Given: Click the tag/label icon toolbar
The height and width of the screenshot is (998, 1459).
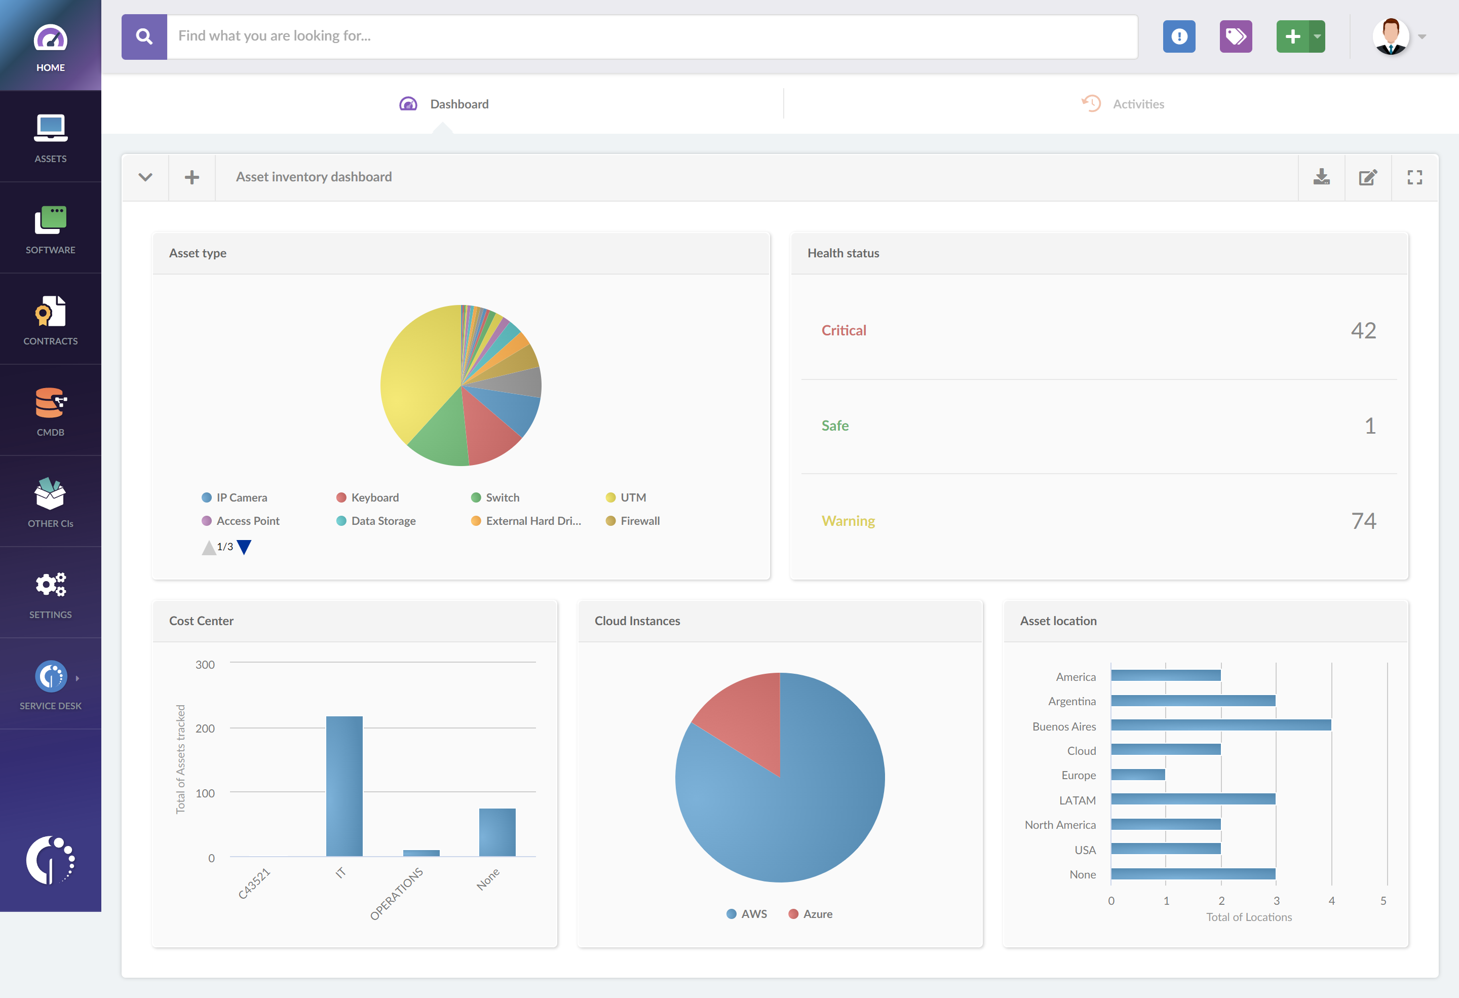Looking at the screenshot, I should [x=1234, y=35].
